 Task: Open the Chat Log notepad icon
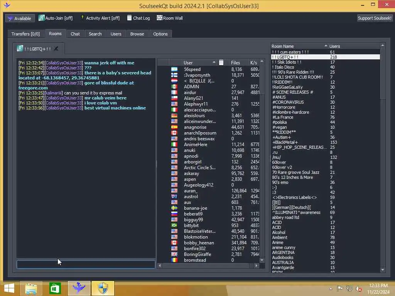(129, 18)
